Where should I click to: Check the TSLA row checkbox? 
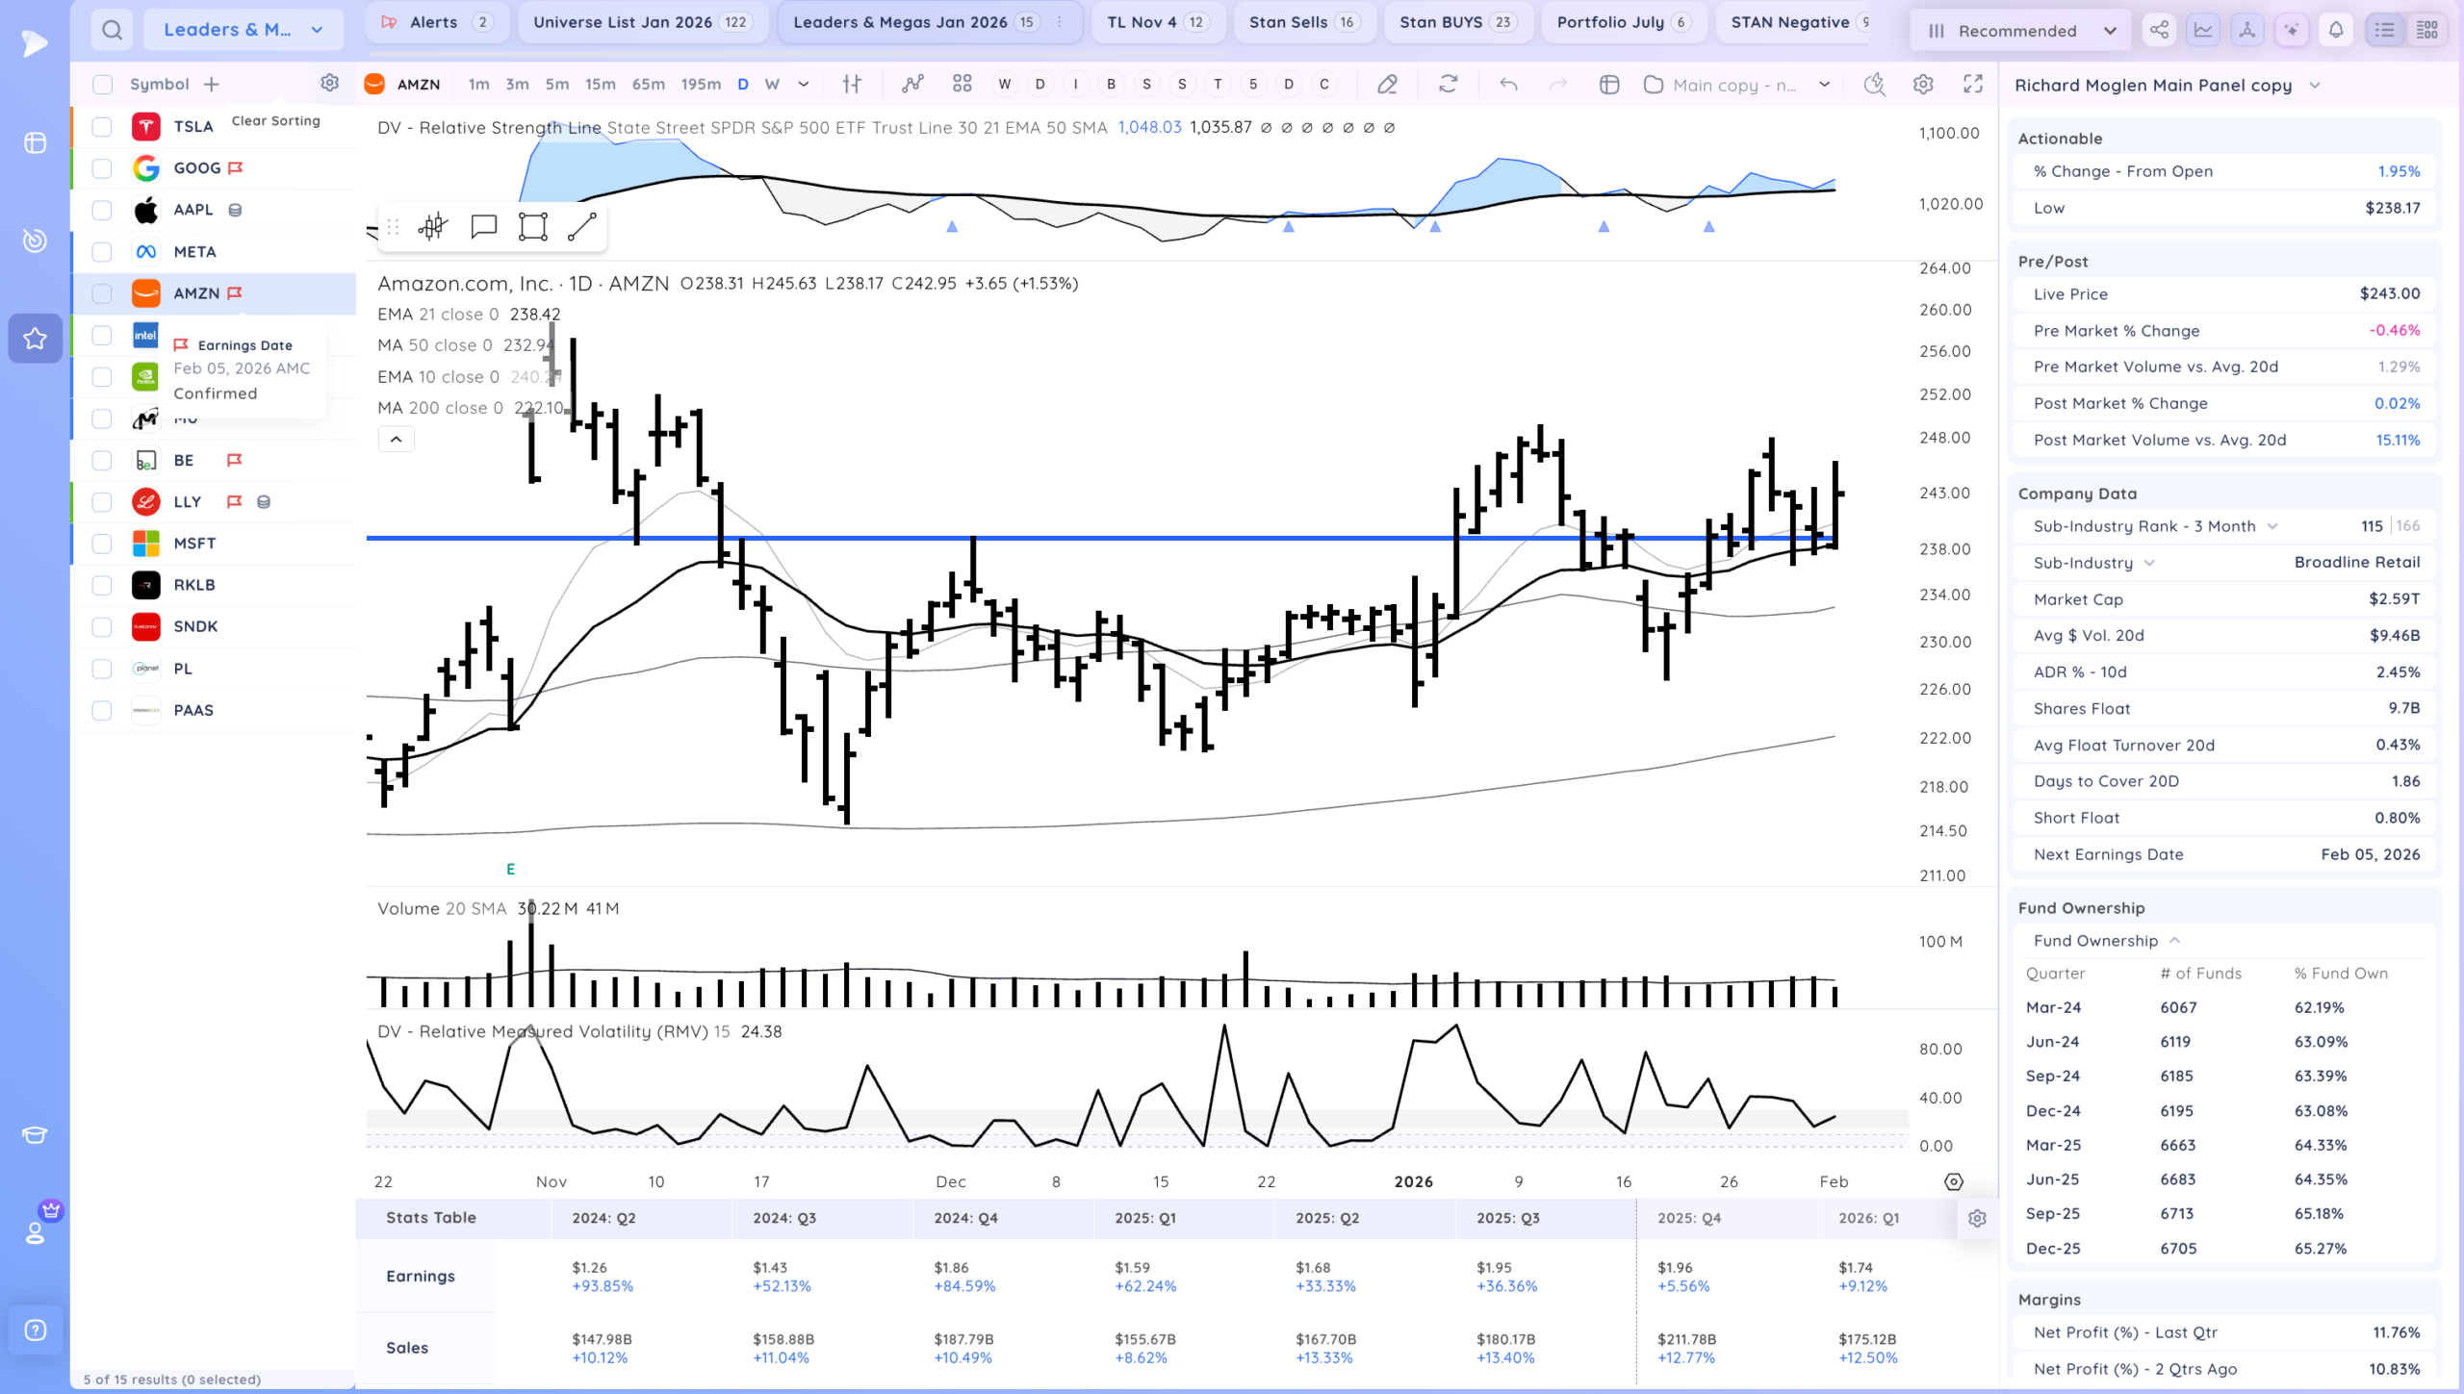tap(102, 127)
